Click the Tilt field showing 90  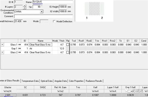point(37,7)
